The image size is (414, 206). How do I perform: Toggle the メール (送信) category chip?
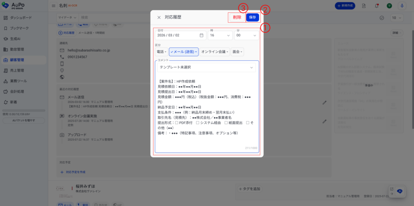coord(184,52)
